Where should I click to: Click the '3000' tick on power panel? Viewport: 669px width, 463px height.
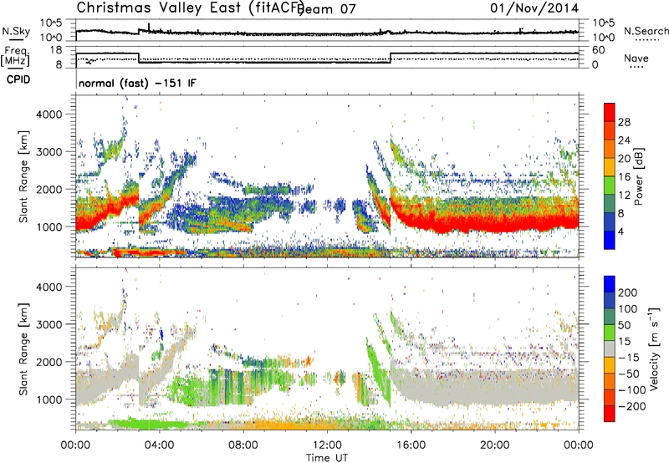pyautogui.click(x=49, y=152)
